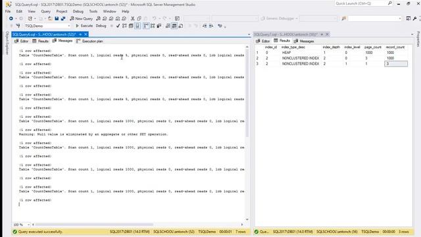
Task: Click the navigate Back arrow icon
Action: [x=11, y=18]
